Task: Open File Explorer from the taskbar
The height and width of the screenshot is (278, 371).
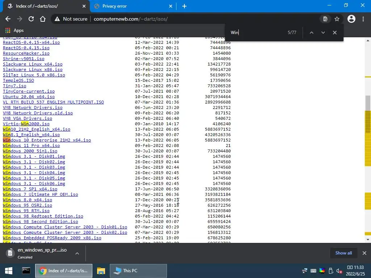Action: (x=101, y=271)
